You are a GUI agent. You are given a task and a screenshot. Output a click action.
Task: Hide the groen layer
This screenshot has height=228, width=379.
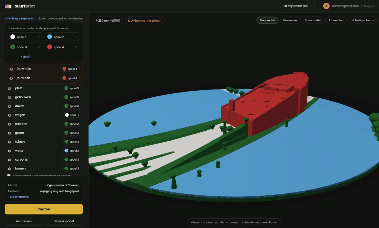pos(9,133)
